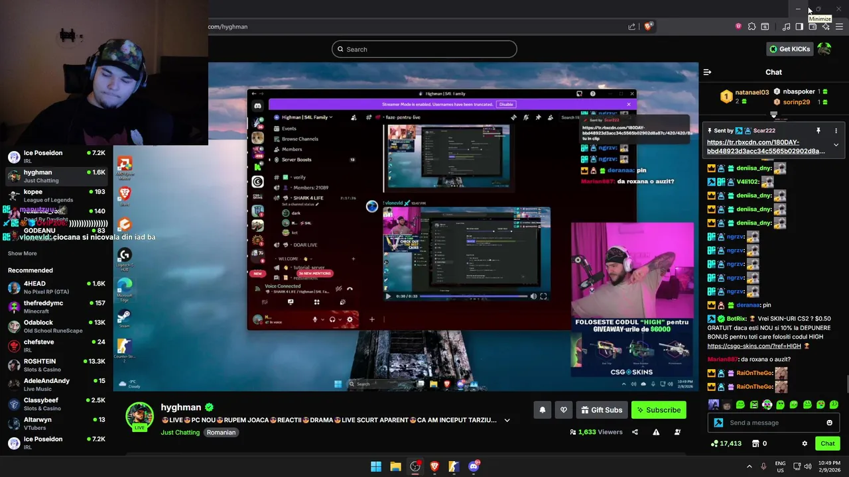Open thefreddymc Minecraft channel
The image size is (849, 477).
(56, 307)
